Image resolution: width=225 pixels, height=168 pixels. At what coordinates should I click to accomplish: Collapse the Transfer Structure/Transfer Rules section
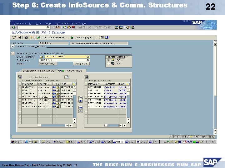[13, 53]
